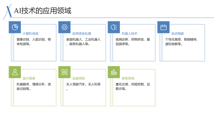Viewport: 214px width, 120px height.
Task: Select the green 金融领域 heading
Action: tap(78, 78)
